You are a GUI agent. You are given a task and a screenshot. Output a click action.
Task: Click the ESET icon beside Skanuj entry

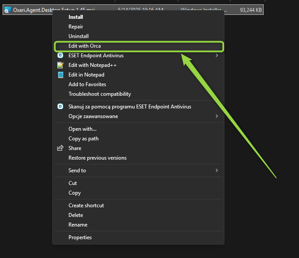pyautogui.click(x=60, y=106)
